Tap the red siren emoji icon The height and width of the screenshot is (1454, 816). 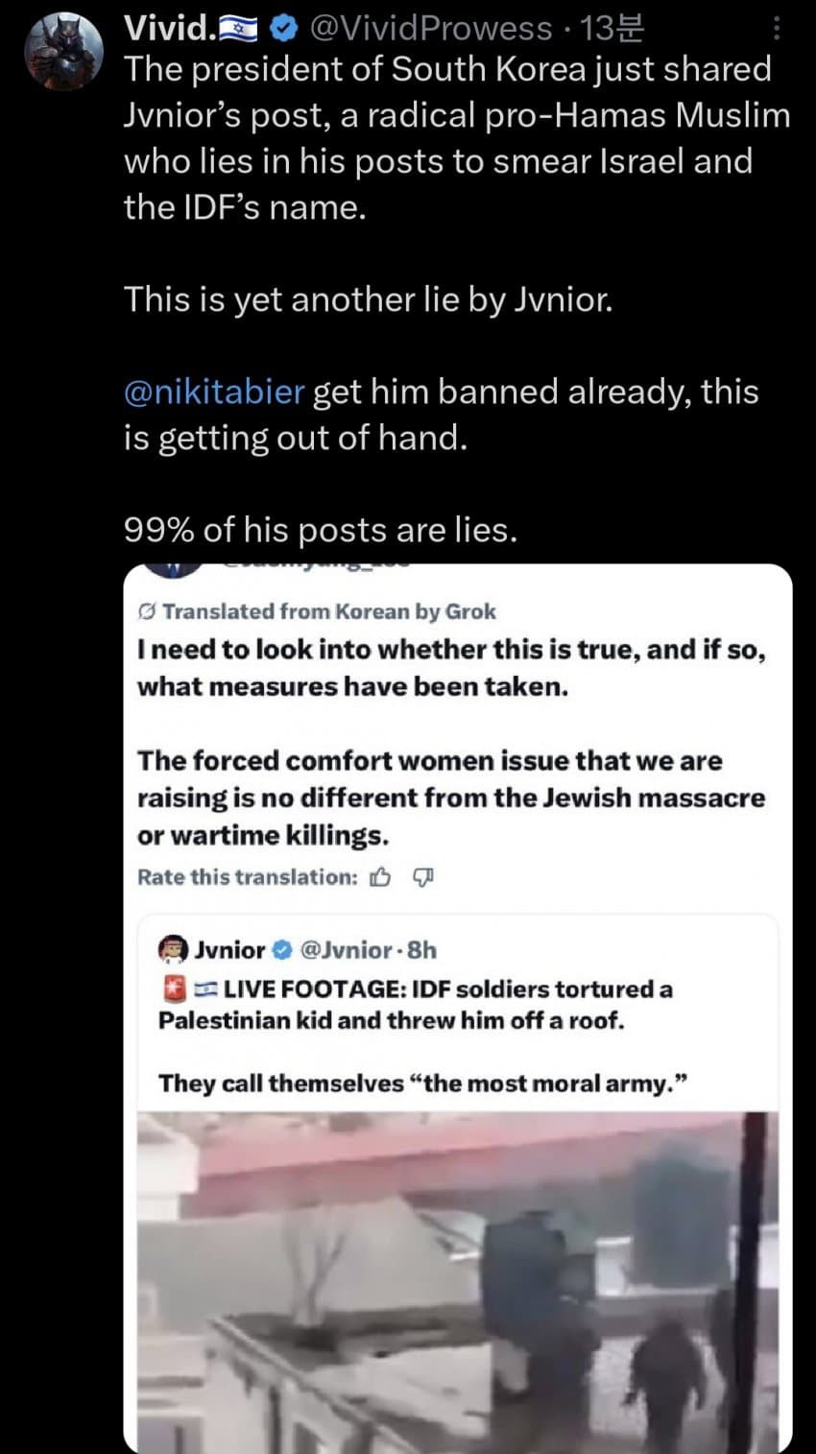172,989
